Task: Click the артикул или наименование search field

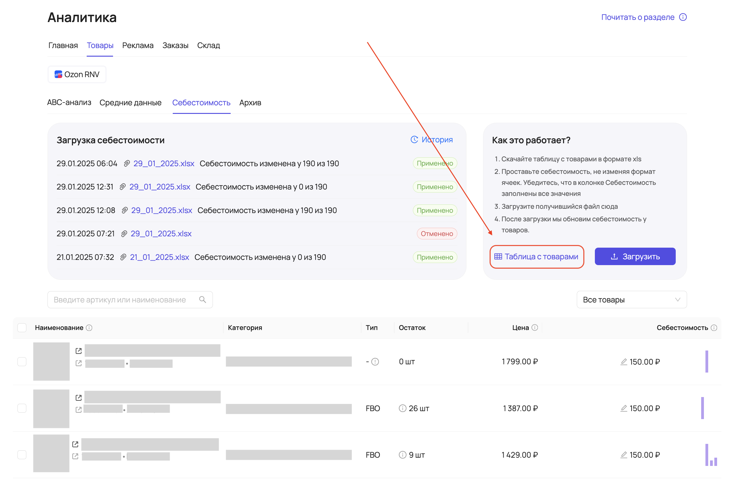Action: click(x=124, y=300)
